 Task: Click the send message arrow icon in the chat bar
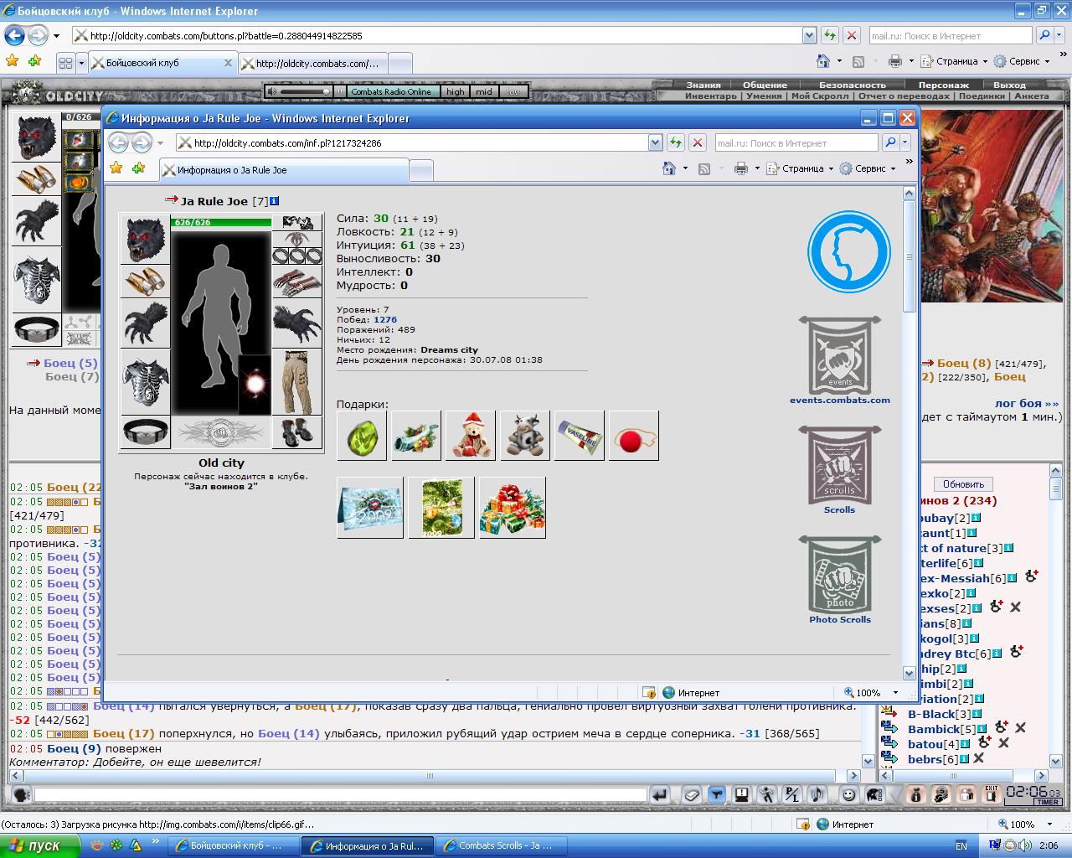coord(660,795)
